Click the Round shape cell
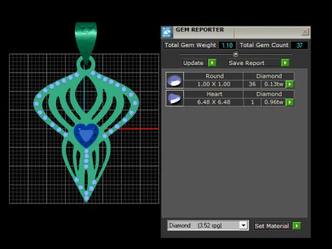 214,76
